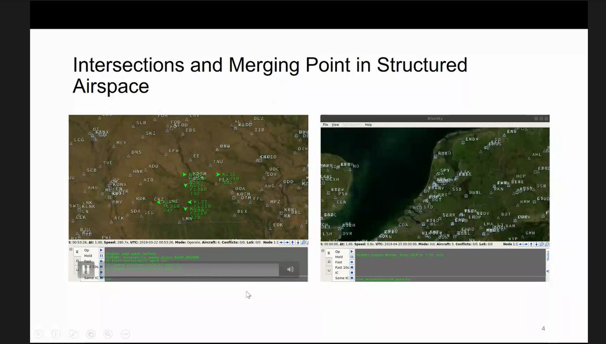The height and width of the screenshot is (344, 606).
Task: Click the zoom magnifier in left BlueSky window
Action: (x=304, y=242)
